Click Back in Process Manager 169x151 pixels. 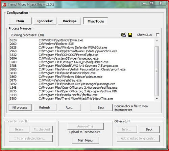(101, 108)
